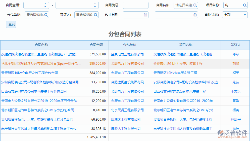Click search icon in 项目名称 field
The image size is (250, 141).
click(x=245, y=5)
